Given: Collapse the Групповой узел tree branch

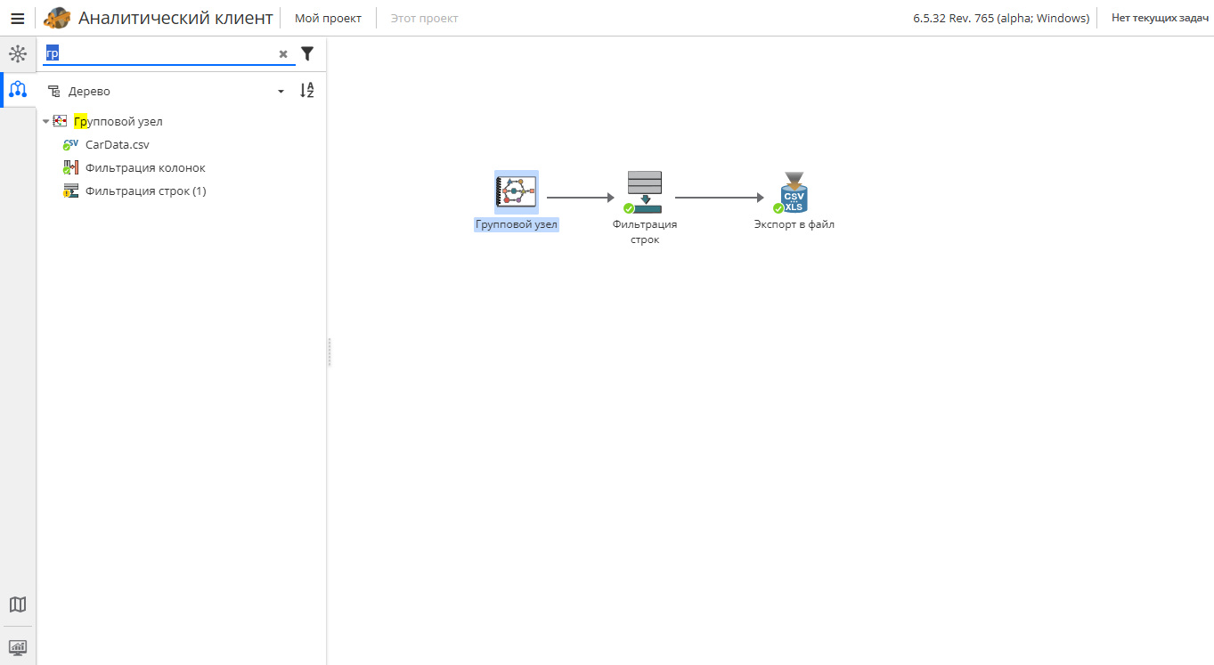Looking at the screenshot, I should [46, 122].
